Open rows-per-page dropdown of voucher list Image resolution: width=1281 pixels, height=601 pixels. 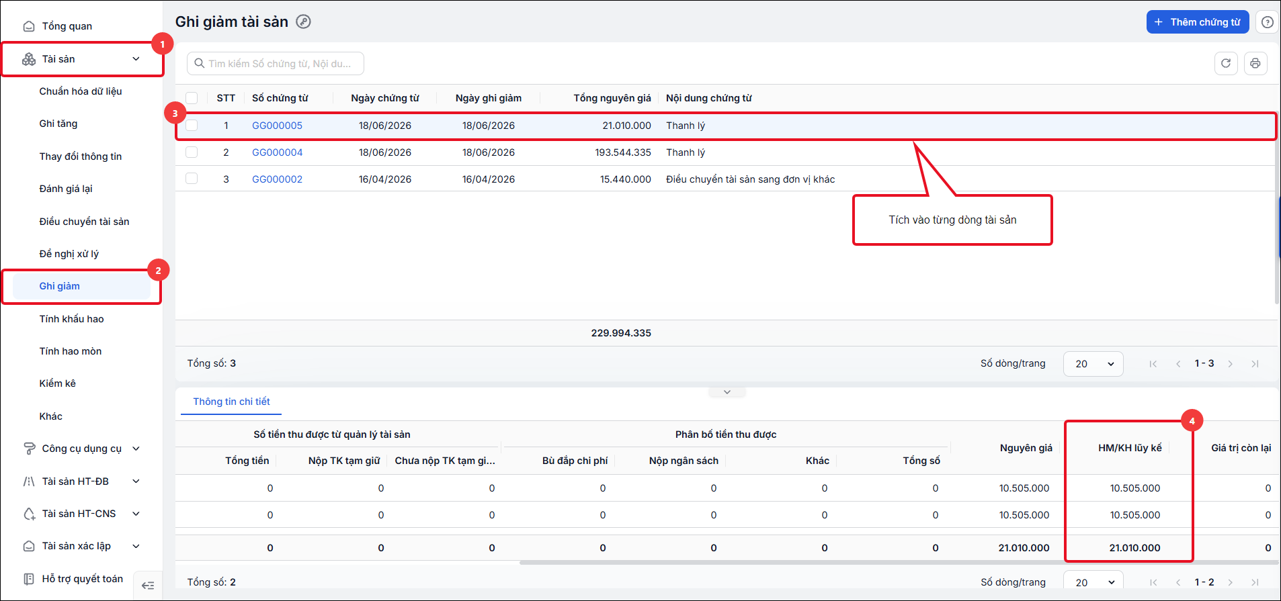coord(1093,364)
